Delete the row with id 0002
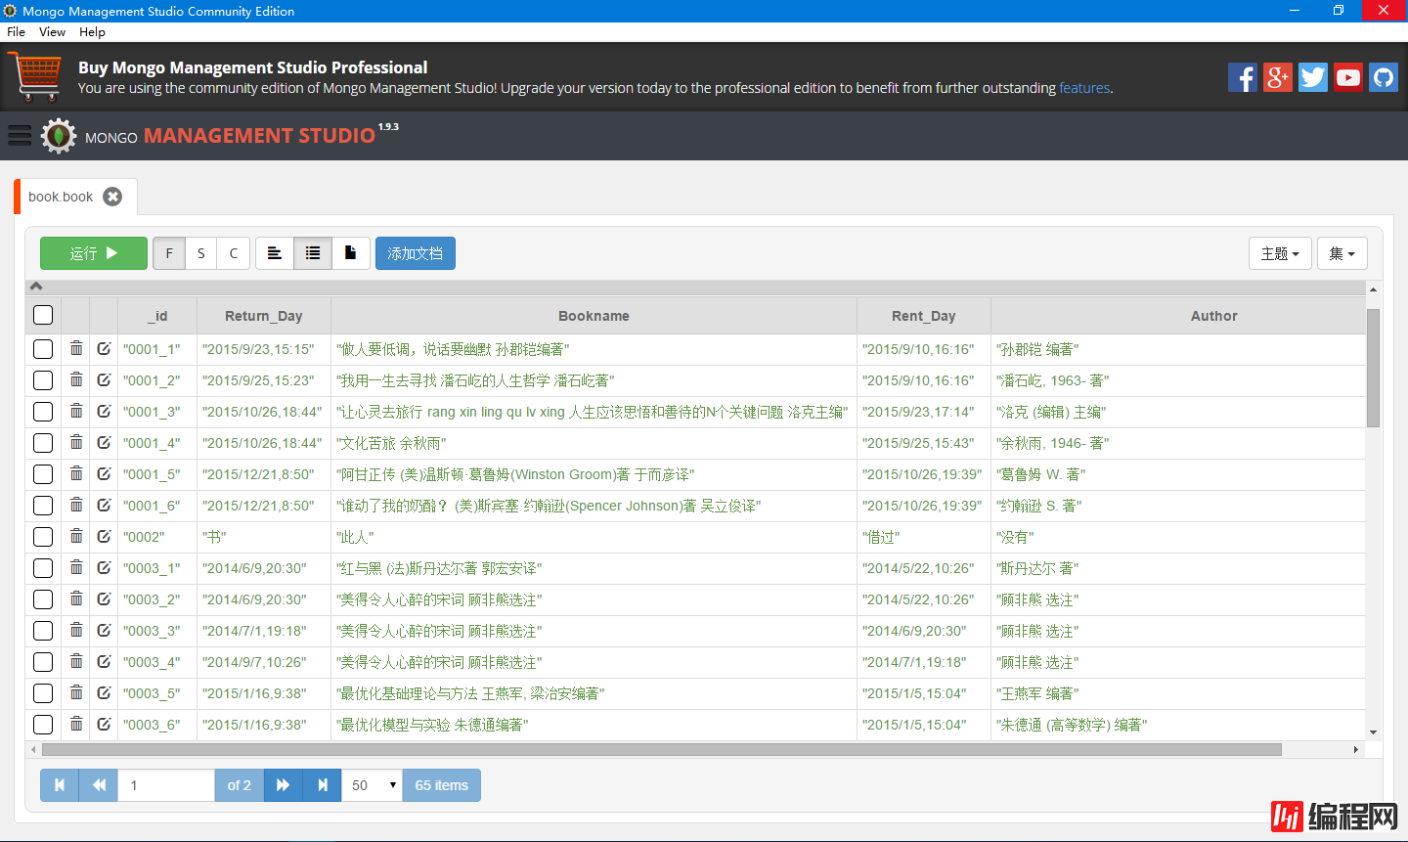Image resolution: width=1408 pixels, height=842 pixels. [76, 536]
